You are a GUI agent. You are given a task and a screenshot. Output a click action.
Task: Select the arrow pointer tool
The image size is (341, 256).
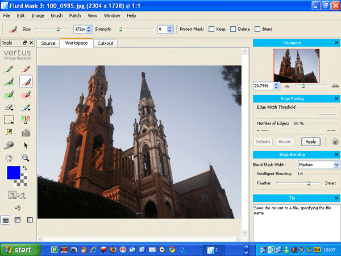tap(26, 145)
